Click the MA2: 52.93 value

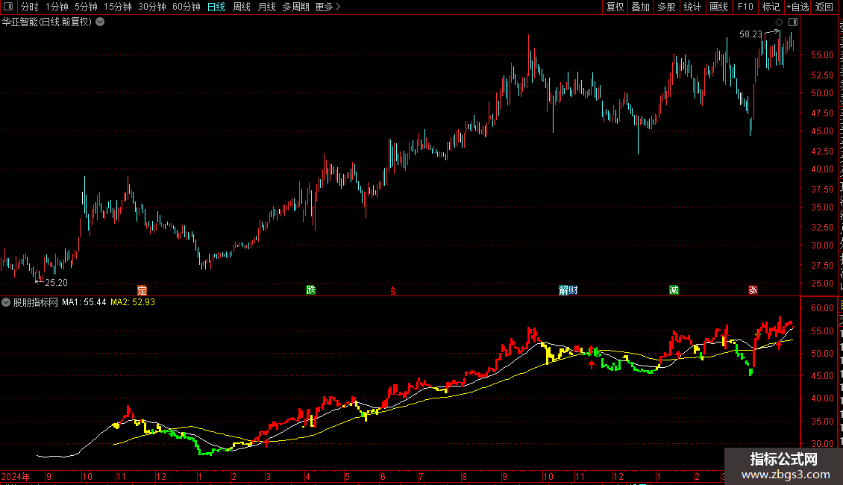(133, 302)
